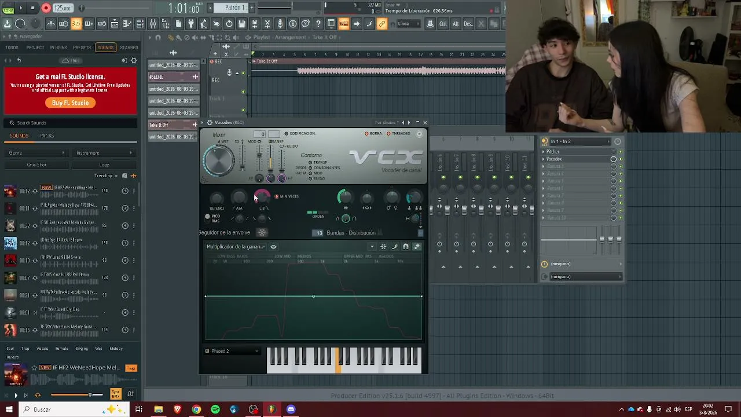Screen dimensions: 741x417
Task: Click the microphone recording toolbar icon
Action: [x=280, y=24]
